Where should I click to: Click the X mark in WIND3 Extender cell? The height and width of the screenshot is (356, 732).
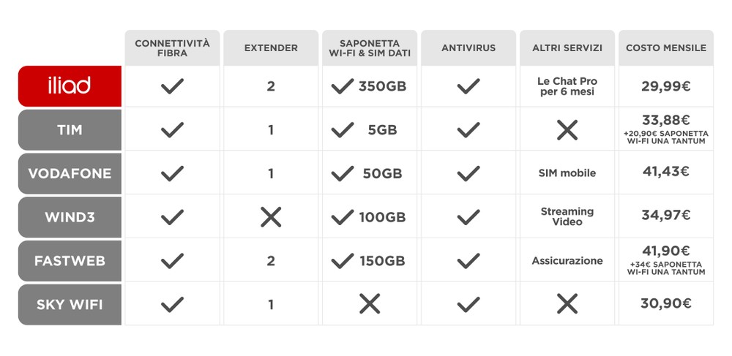pos(271,216)
